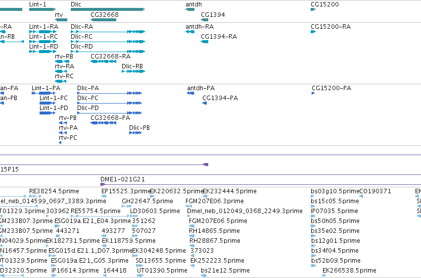Click the Dlic-PB protein label

tap(140, 128)
